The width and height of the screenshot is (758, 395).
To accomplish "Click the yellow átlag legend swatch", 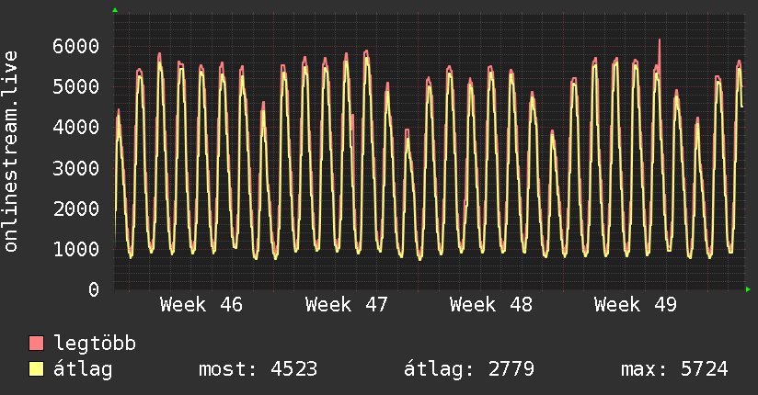I will click(37, 369).
